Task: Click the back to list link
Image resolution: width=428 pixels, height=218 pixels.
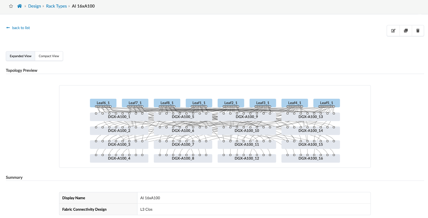Action: coord(18,28)
